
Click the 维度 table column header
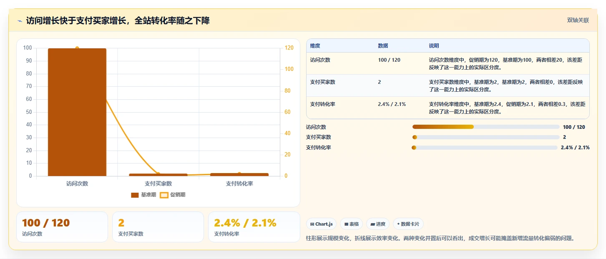point(315,46)
